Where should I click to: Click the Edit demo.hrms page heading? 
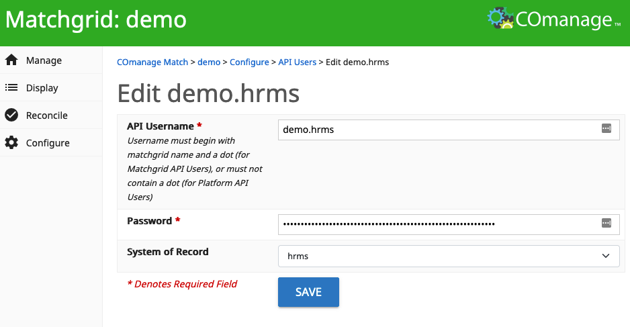tap(208, 93)
